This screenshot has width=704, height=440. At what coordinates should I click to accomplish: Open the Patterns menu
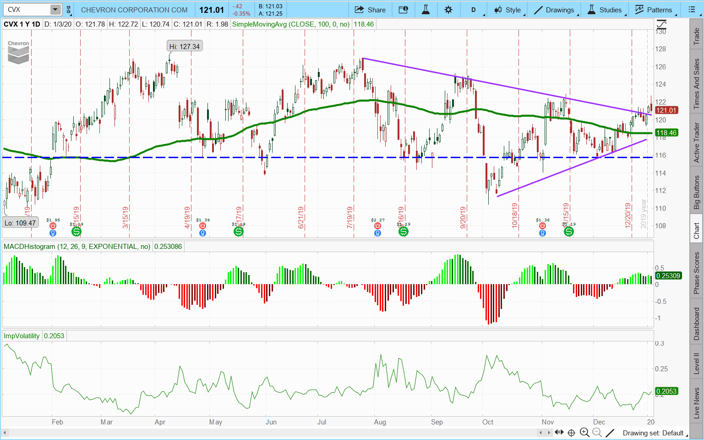click(653, 10)
